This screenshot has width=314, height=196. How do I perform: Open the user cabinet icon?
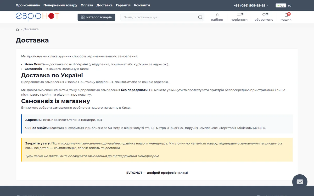pyautogui.click(x=217, y=15)
